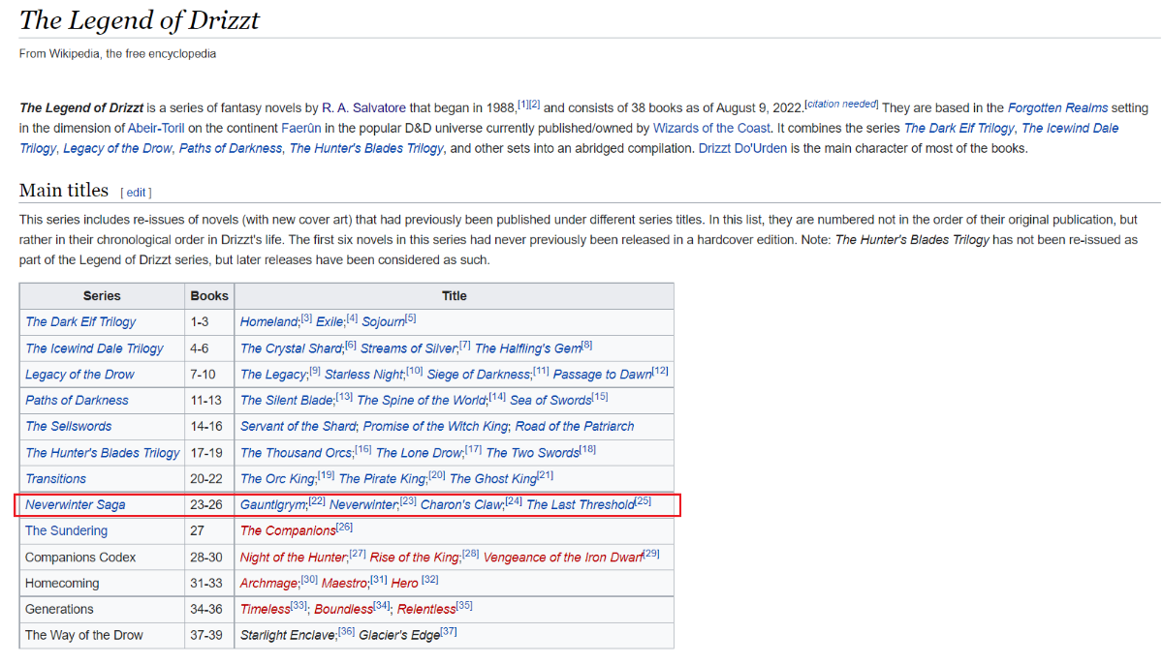Click The Lone Drow title
The height and width of the screenshot is (664, 1163).
coord(420,452)
